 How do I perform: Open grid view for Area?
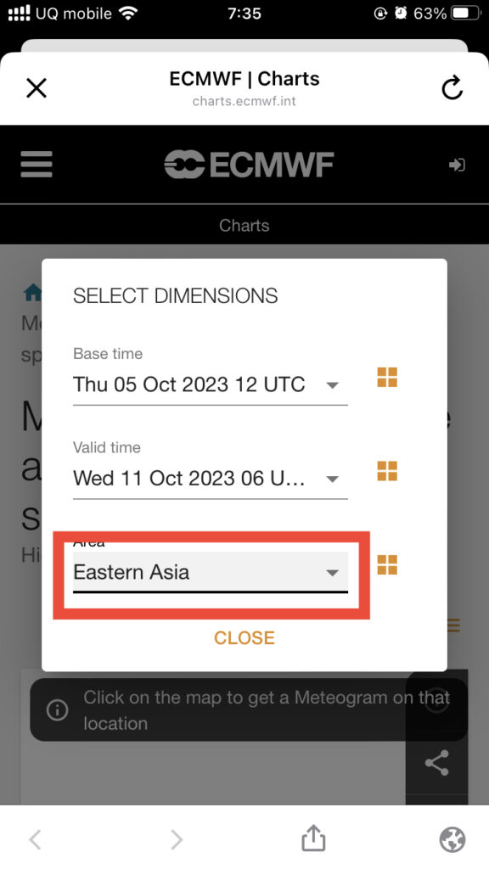(x=387, y=564)
